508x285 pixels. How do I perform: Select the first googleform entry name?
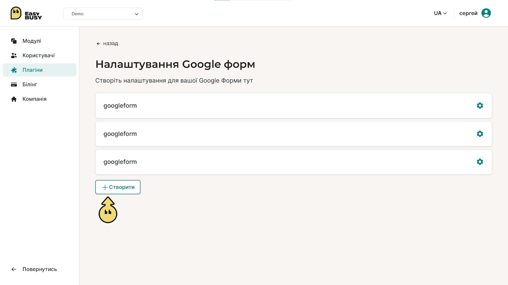point(120,106)
